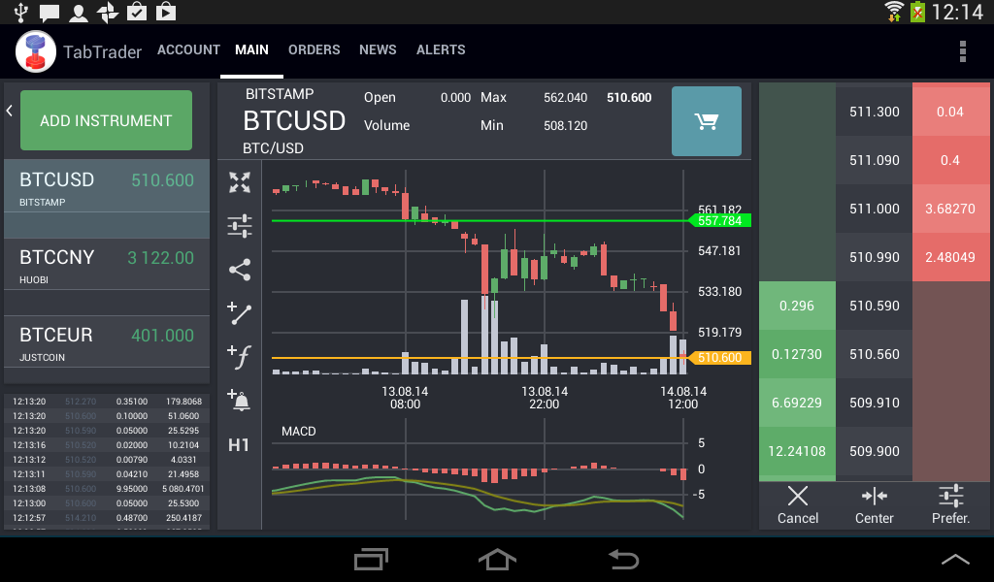
Task: Open the ALERTS tab
Action: (441, 50)
